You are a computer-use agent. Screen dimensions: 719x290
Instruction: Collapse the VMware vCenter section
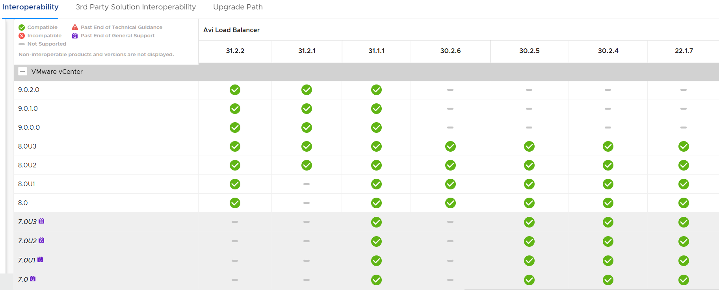23,72
